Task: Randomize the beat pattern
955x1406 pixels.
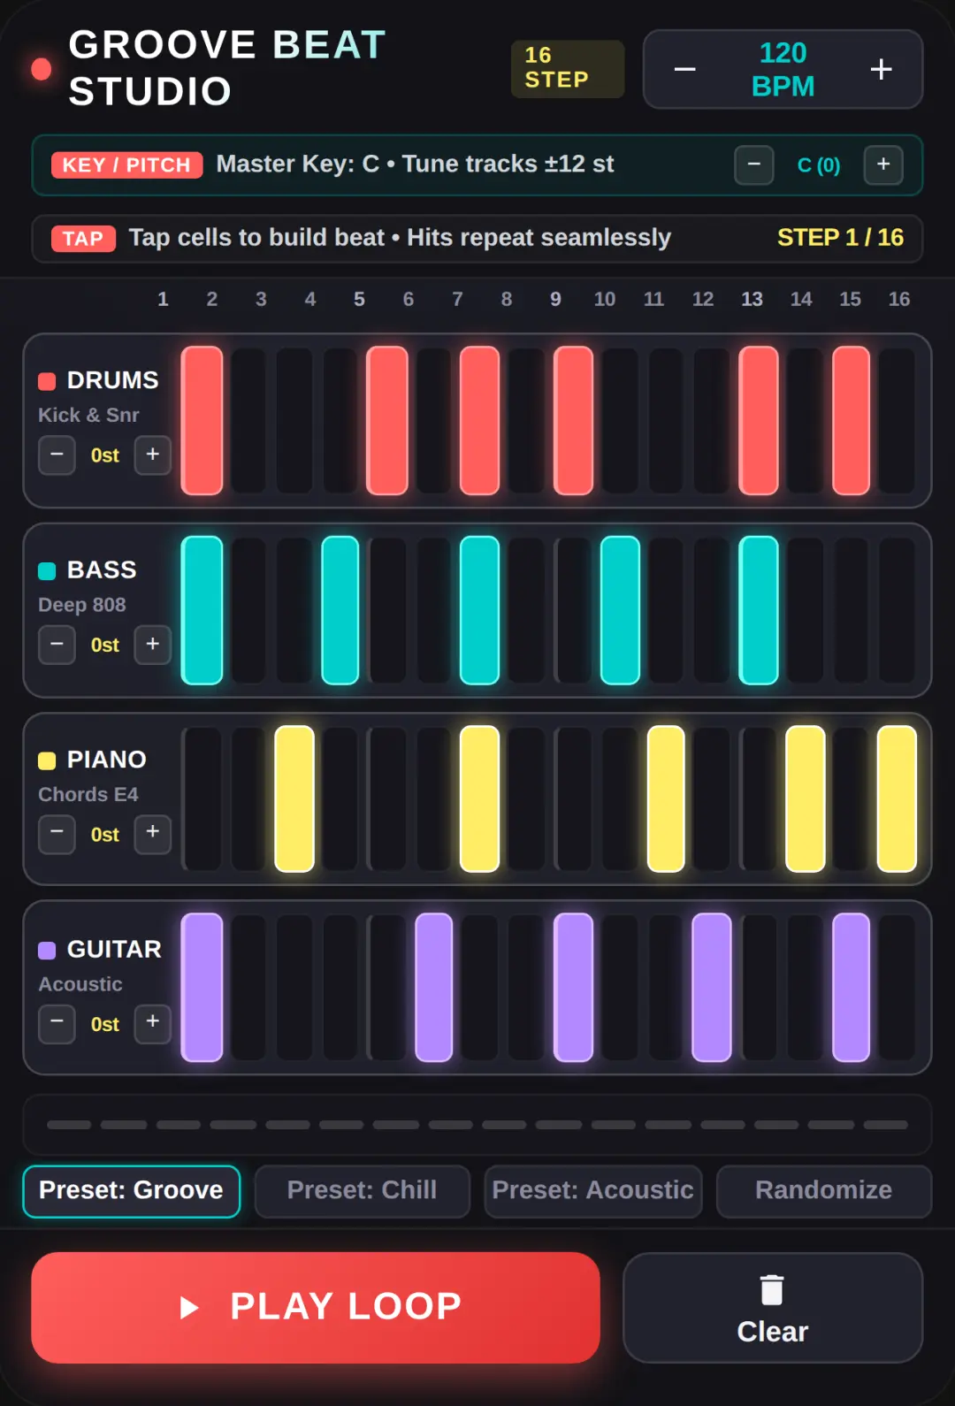Action: [824, 1191]
